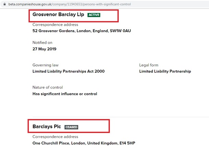Click the Limited Liability Partnership legal form value
The height and width of the screenshot is (148, 209).
pos(165,71)
